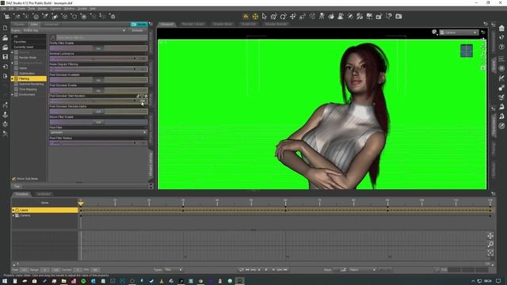Viewport: 507px width, 285px height.
Task: Click the timeline frame-all icon below the magnifier
Action: pos(490,253)
